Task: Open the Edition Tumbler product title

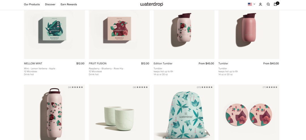Action: [163, 64]
